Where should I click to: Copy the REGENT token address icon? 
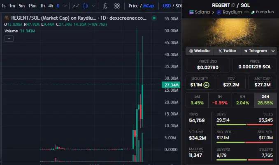[233, 5]
